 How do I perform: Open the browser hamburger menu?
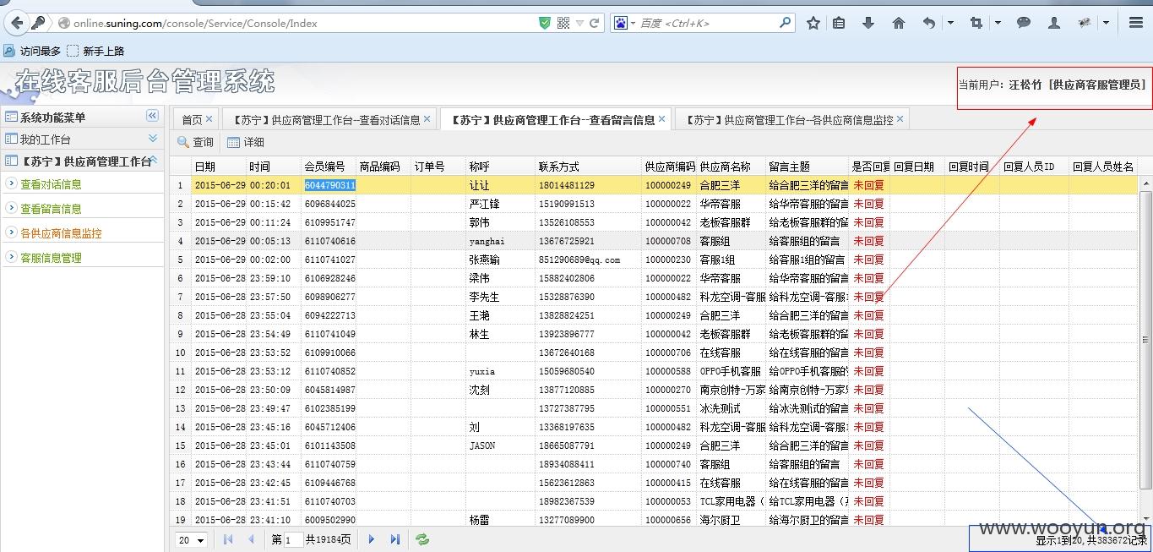tap(1136, 23)
